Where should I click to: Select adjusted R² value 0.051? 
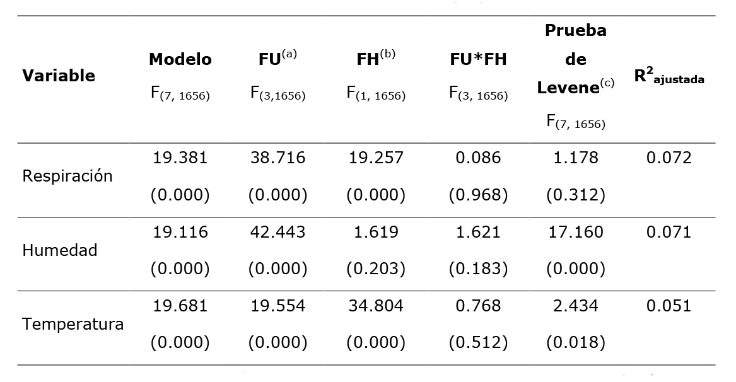(669, 306)
